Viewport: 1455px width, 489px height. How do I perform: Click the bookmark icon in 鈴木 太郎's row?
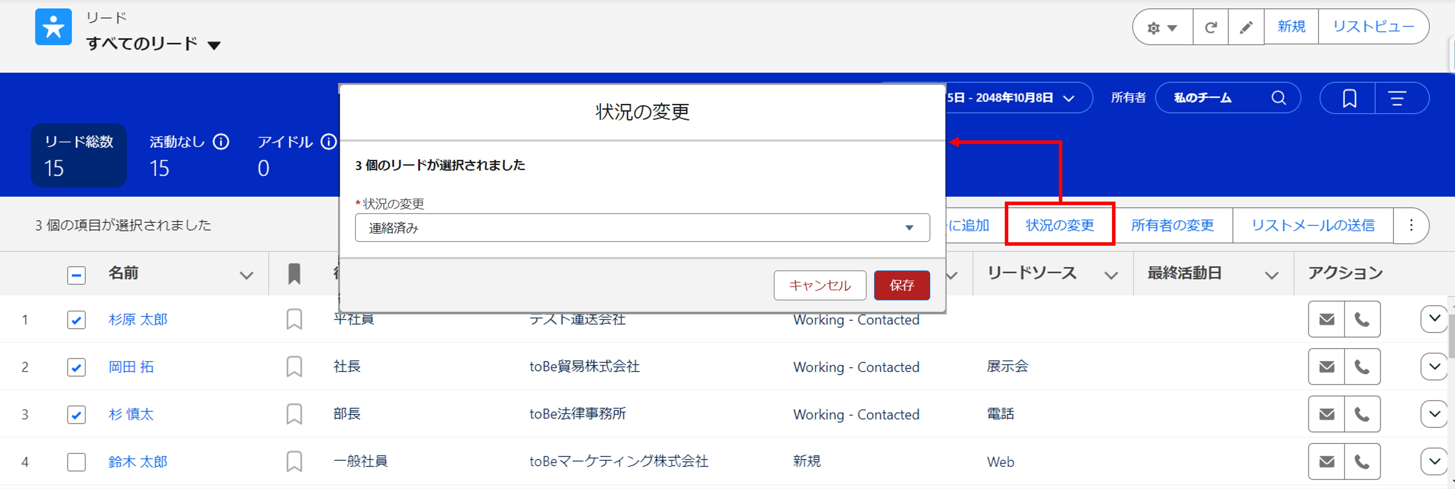pyautogui.click(x=294, y=461)
